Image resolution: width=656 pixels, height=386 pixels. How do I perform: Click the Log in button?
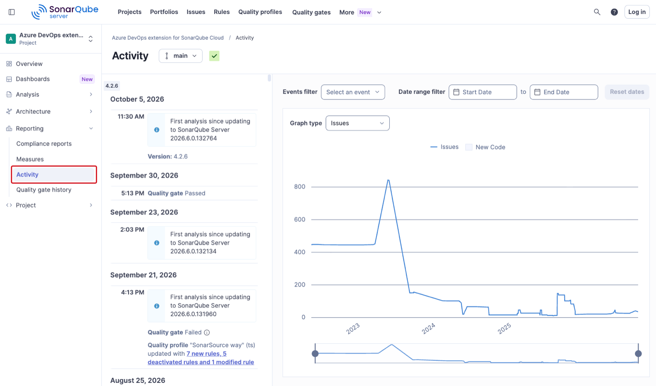(x=637, y=12)
